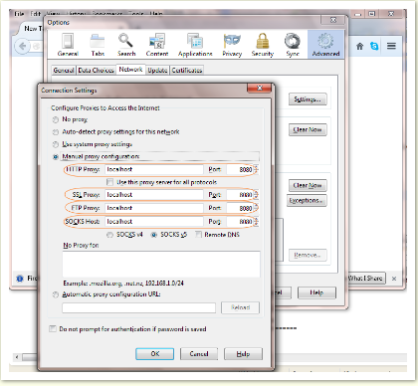Open the Advanced gear icon panel
This screenshot has width=418, height=386.
point(325,44)
